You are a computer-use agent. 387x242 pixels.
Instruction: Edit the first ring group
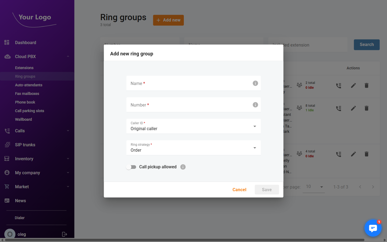tap(353, 85)
